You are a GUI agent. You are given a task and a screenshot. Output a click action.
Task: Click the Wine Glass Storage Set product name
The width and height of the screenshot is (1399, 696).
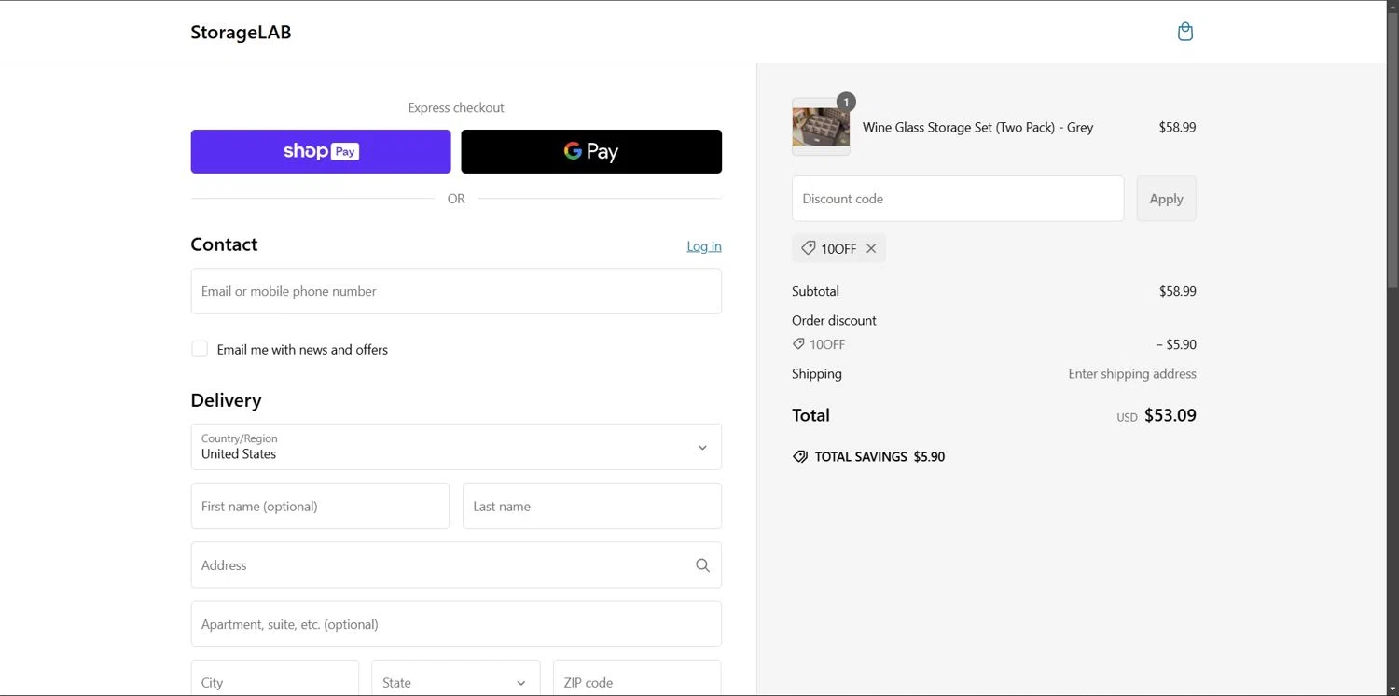[x=977, y=128]
